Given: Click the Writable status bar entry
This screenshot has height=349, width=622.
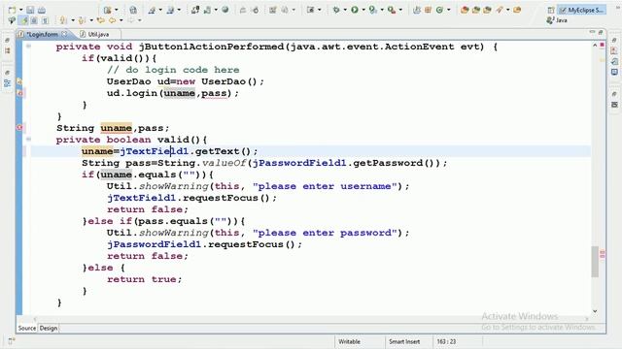Looking at the screenshot, I should (x=350, y=341).
